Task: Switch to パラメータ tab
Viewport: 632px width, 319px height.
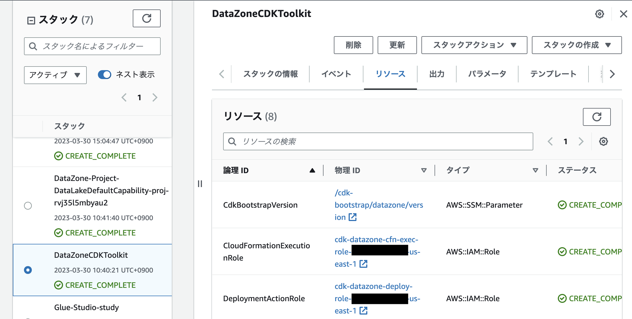Action: pyautogui.click(x=487, y=74)
